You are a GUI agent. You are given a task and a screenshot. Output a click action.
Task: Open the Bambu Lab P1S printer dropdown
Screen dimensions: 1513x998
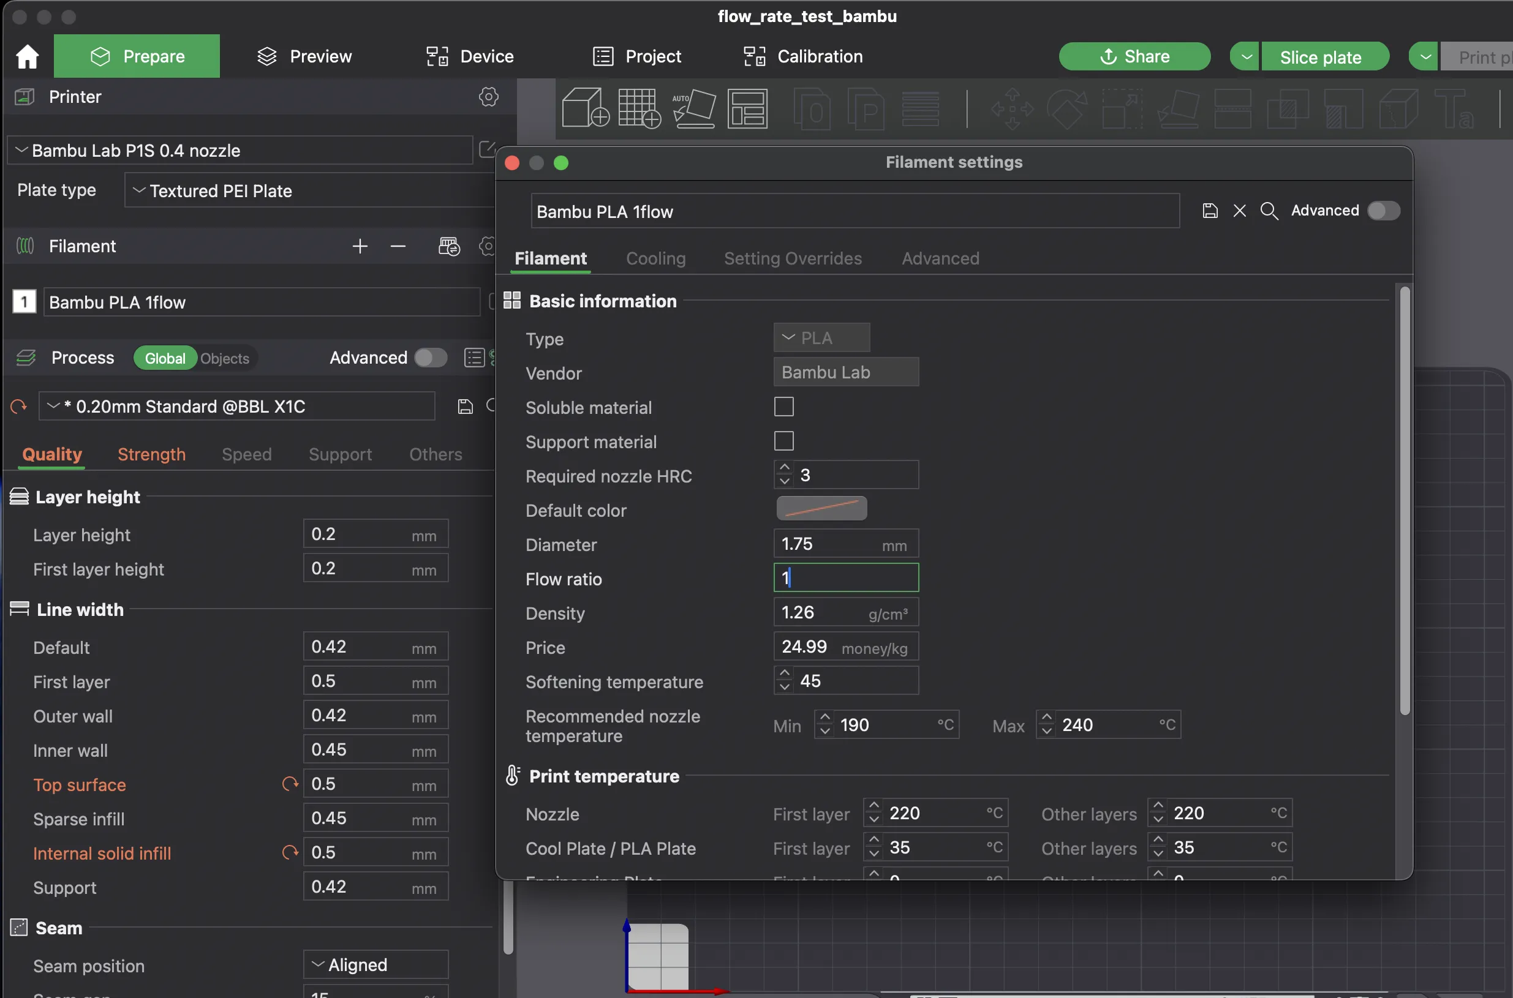click(240, 150)
